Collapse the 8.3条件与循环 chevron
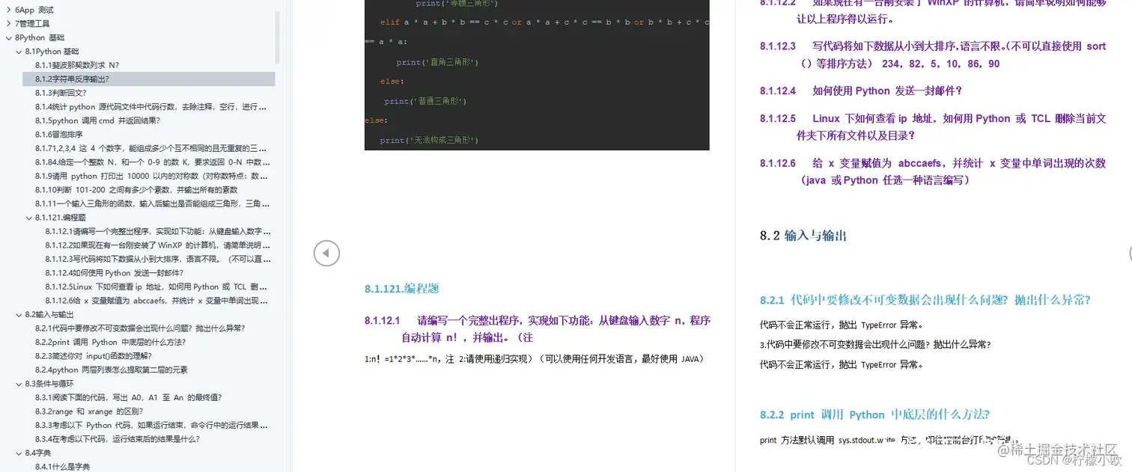The height and width of the screenshot is (472, 1132). pos(19,384)
